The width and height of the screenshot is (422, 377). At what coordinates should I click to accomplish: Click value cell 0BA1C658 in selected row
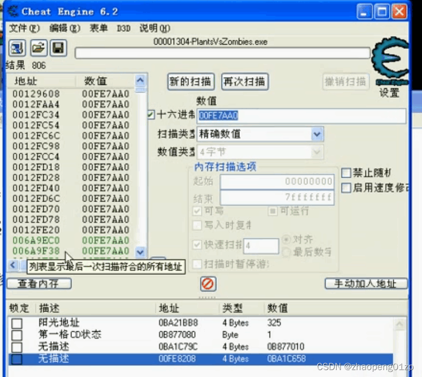coord(286,359)
